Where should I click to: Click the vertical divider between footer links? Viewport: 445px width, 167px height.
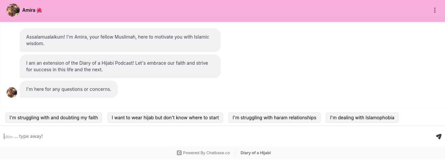[x=235, y=153]
